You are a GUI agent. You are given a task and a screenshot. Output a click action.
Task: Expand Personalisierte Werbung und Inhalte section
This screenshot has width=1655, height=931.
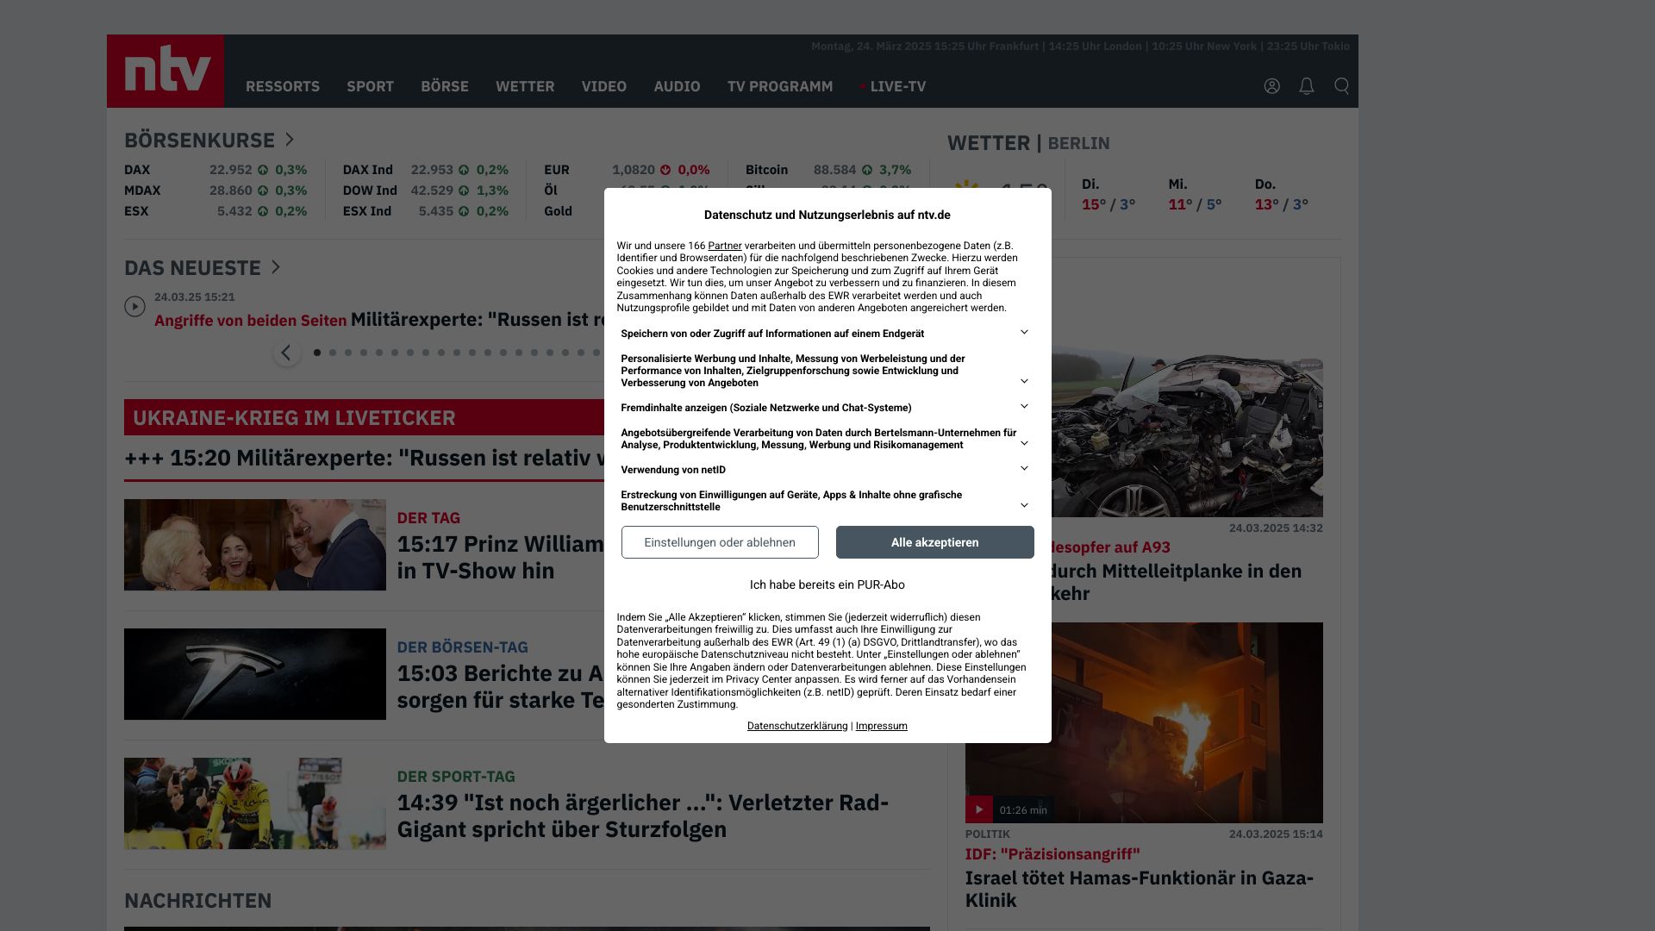click(x=1024, y=381)
